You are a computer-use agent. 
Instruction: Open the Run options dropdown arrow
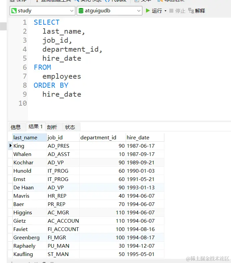point(165,11)
